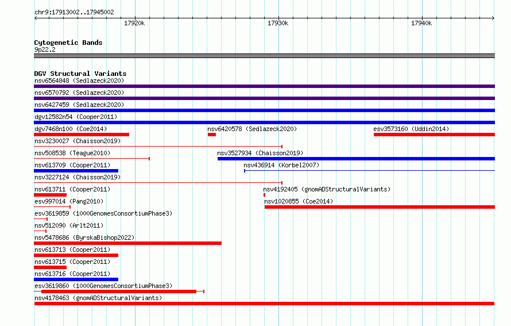Click nsv3230027 (Chaisson2019) label
The image size is (511, 326).
coord(78,141)
